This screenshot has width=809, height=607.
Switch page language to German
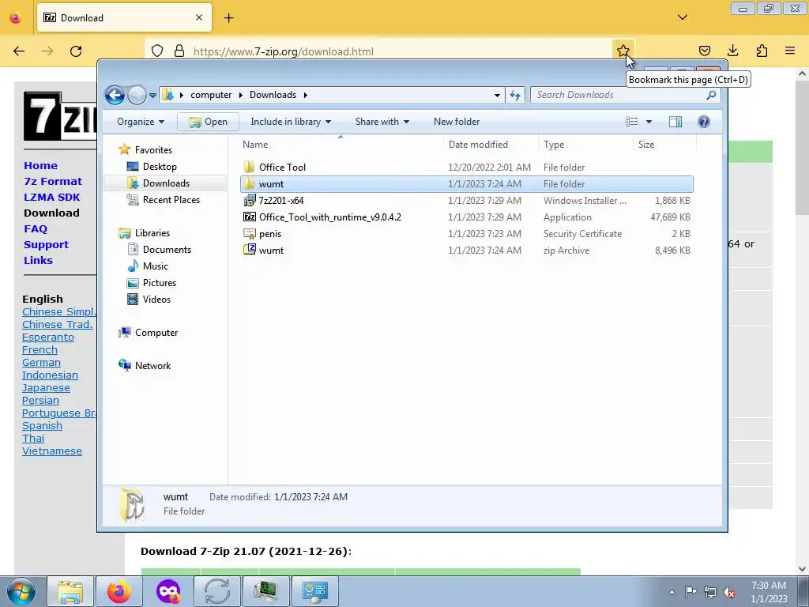pos(41,362)
